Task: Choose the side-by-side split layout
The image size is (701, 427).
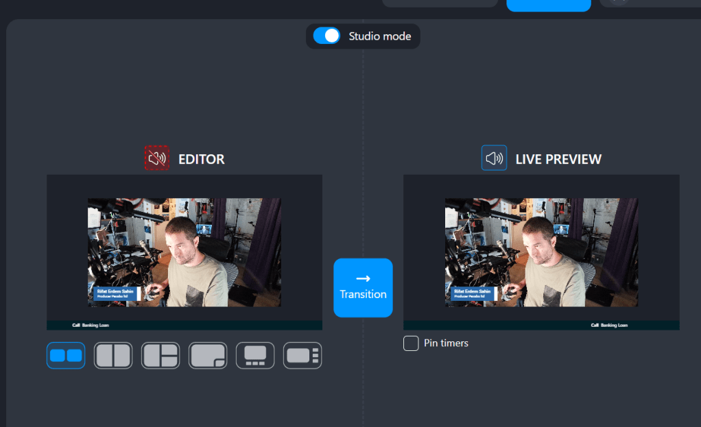Action: (113, 356)
